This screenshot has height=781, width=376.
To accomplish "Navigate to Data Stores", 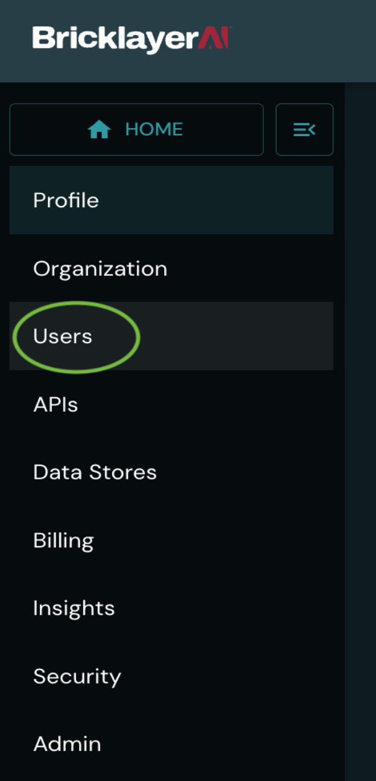I will pos(95,472).
